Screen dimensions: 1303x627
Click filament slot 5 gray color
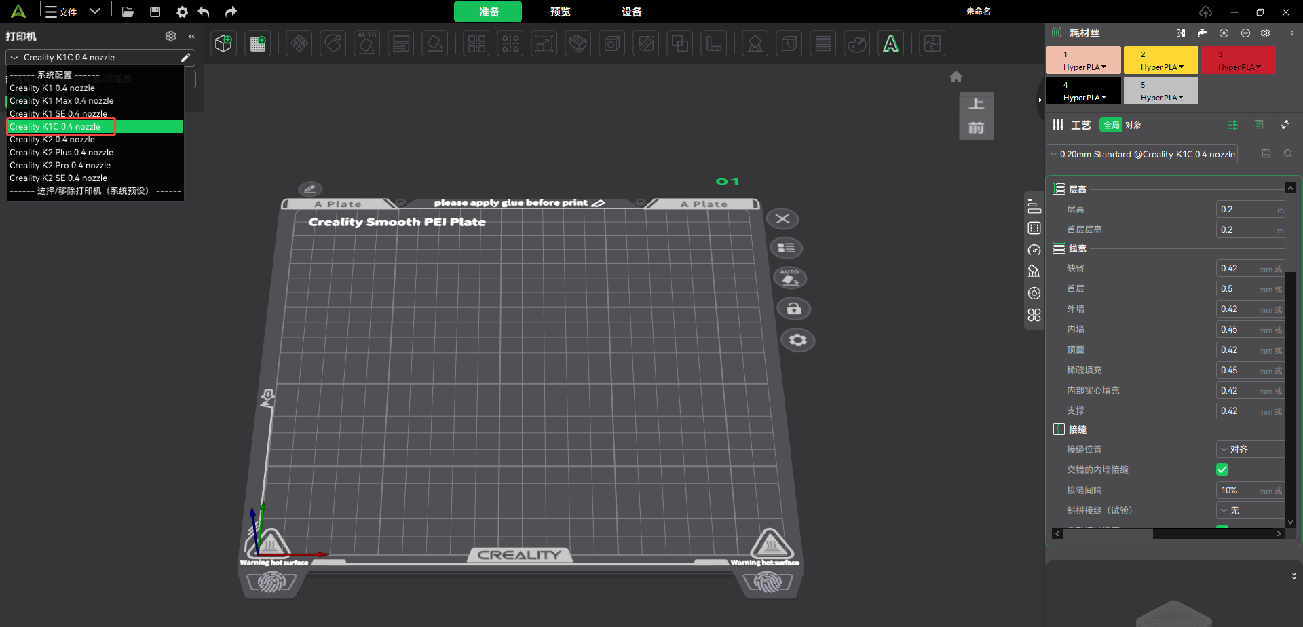1161,91
